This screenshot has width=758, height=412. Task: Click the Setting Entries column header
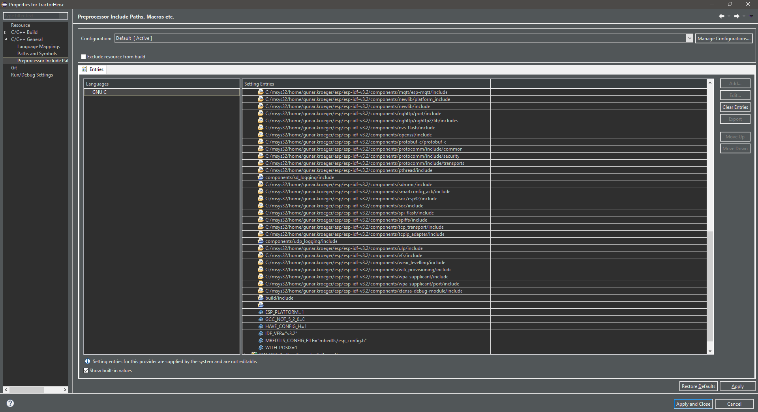pyautogui.click(x=366, y=84)
